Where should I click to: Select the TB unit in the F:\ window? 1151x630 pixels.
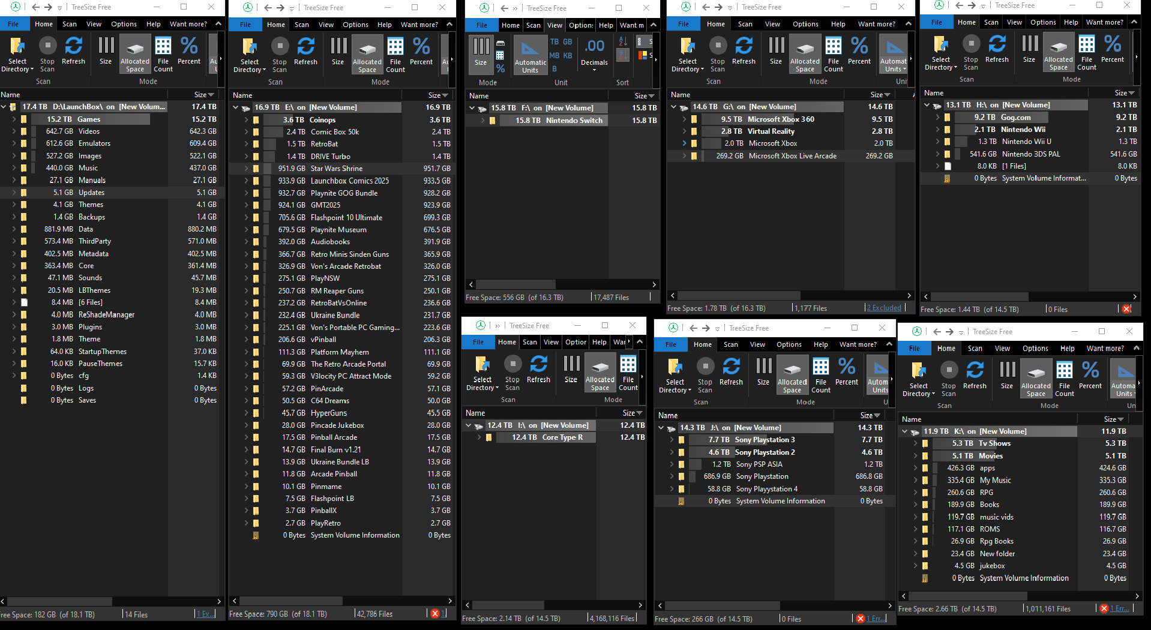pos(554,41)
